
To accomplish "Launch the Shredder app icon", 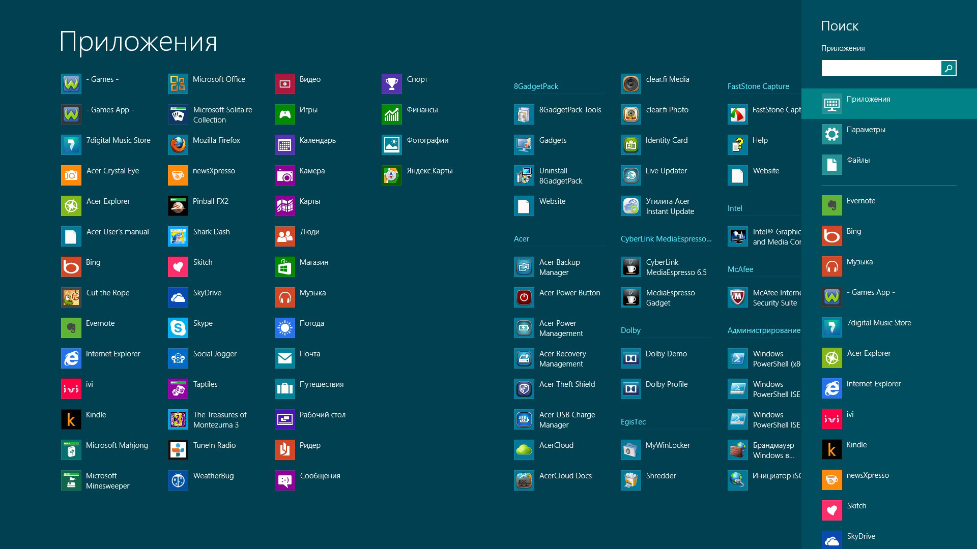I will point(630,480).
